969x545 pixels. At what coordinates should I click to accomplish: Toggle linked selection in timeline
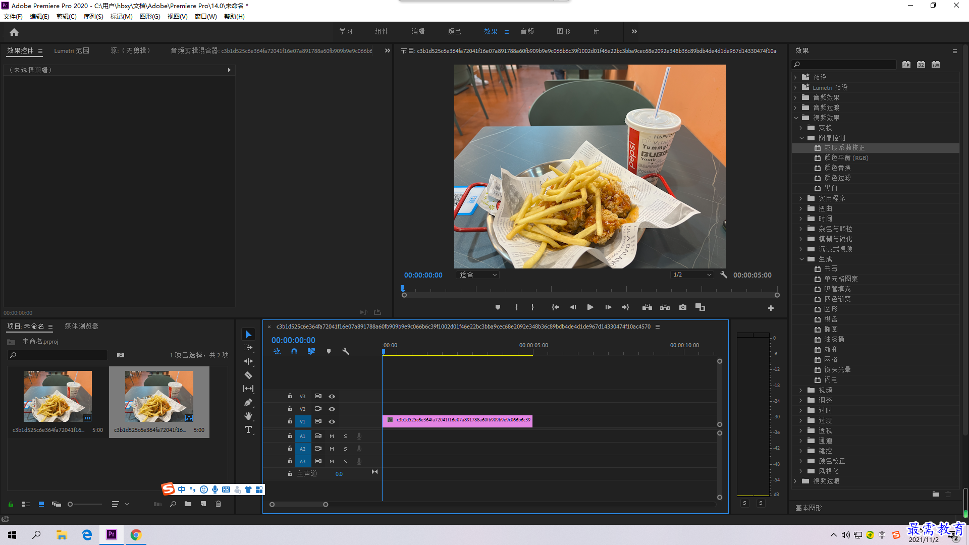click(311, 351)
